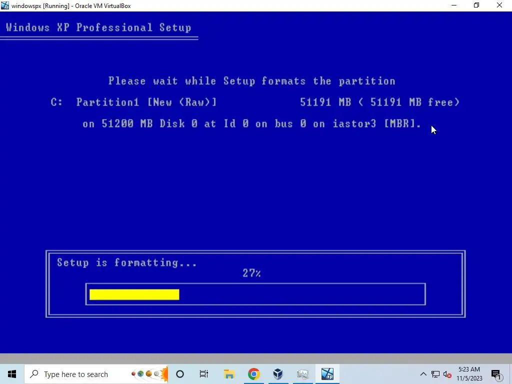
Task: Click the 'on 51200 MB Disk 0' line
Action: pos(252,124)
